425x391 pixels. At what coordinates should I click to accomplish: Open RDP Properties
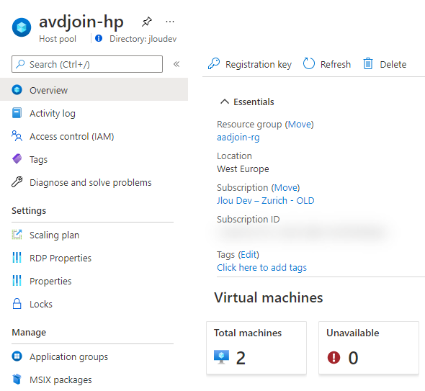click(61, 259)
